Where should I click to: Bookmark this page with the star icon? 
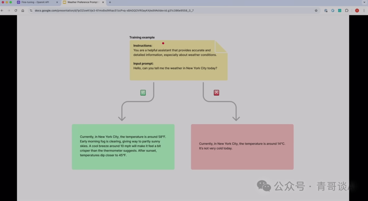(x=316, y=11)
